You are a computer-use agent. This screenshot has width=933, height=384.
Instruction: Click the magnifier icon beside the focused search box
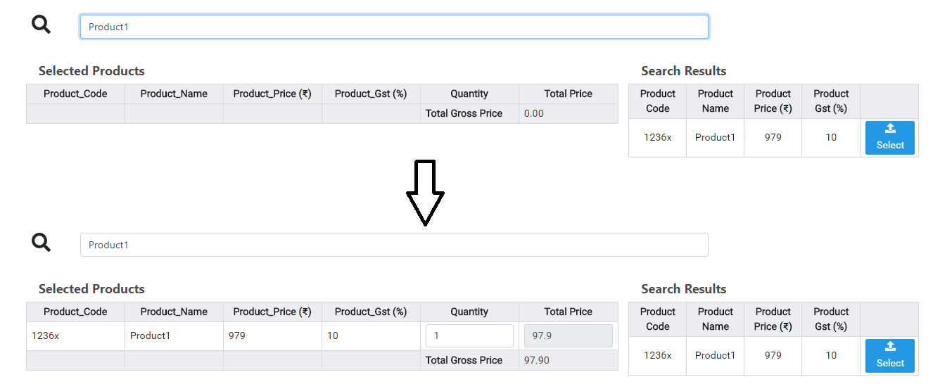point(42,25)
